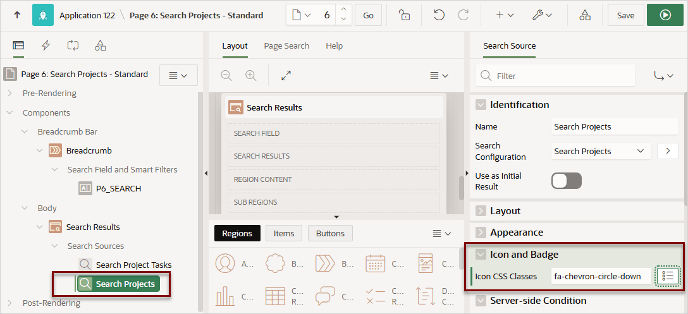Switch to the Dynamic Actions lightning tab
The height and width of the screenshot is (314, 688).
(x=46, y=45)
